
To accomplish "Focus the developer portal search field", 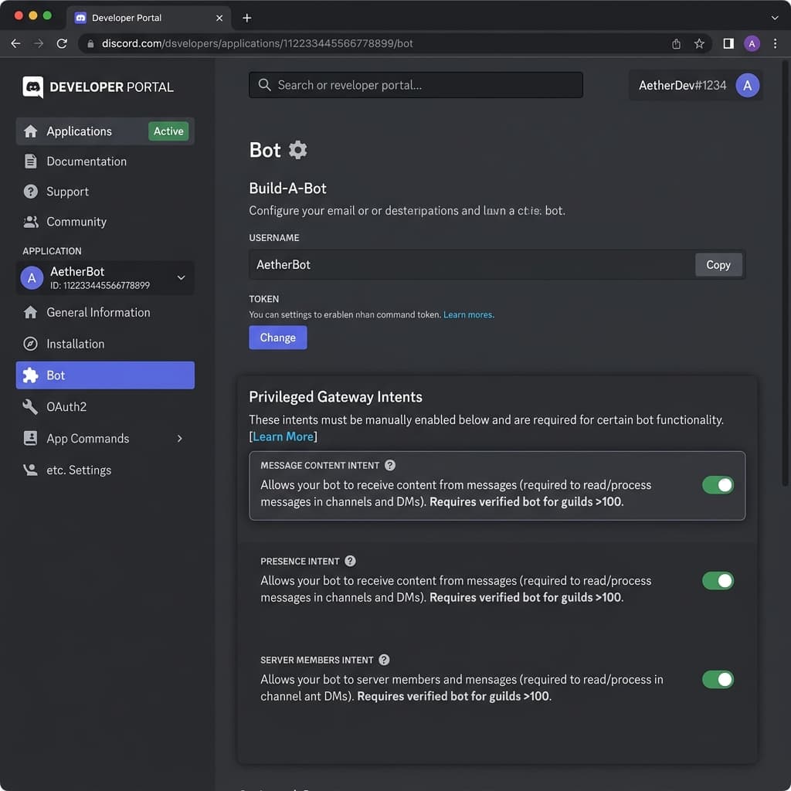I will [416, 85].
